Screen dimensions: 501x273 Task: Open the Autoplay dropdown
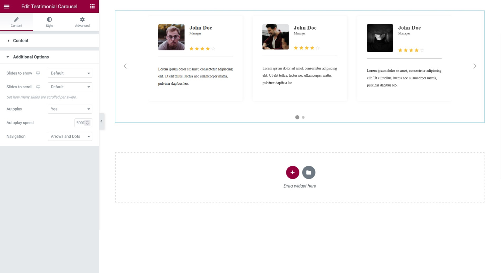pos(70,109)
